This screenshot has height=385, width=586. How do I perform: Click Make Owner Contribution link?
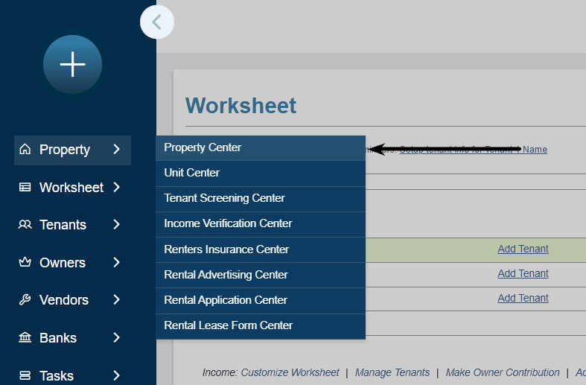[503, 372]
